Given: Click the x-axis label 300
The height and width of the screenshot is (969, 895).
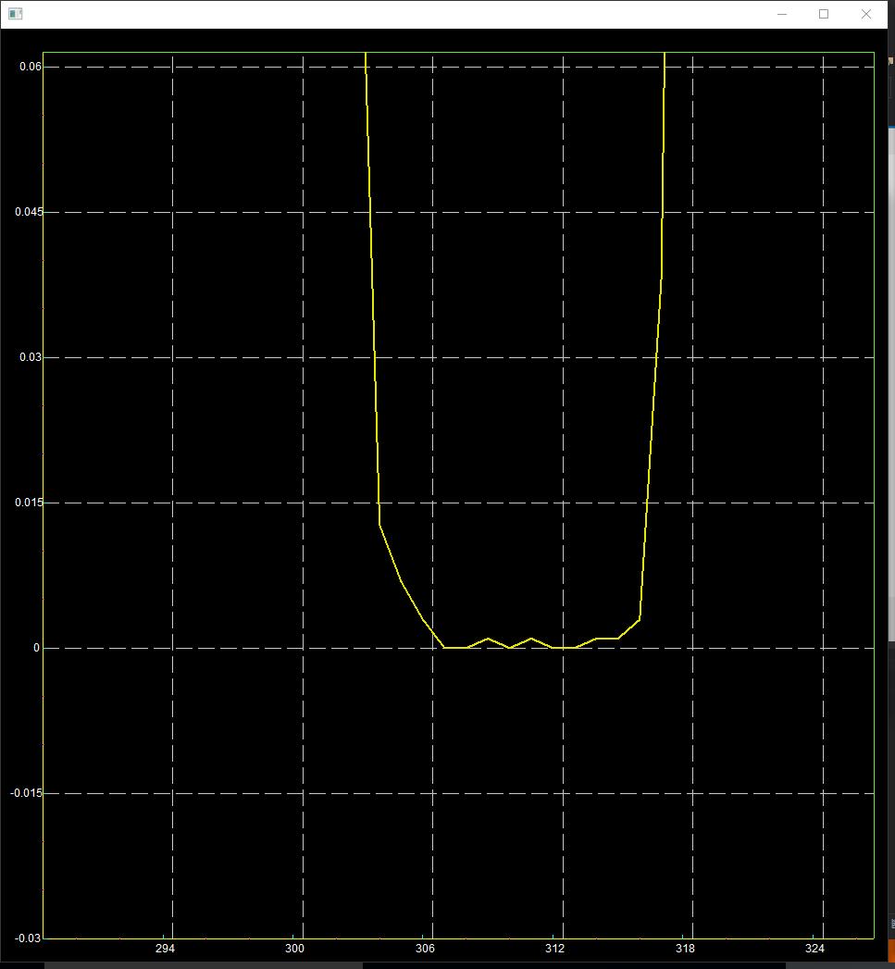Looking at the screenshot, I should pyautogui.click(x=295, y=948).
